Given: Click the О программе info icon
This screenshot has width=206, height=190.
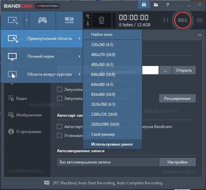Looking at the screenshot, I should pyautogui.click(x=11, y=131).
